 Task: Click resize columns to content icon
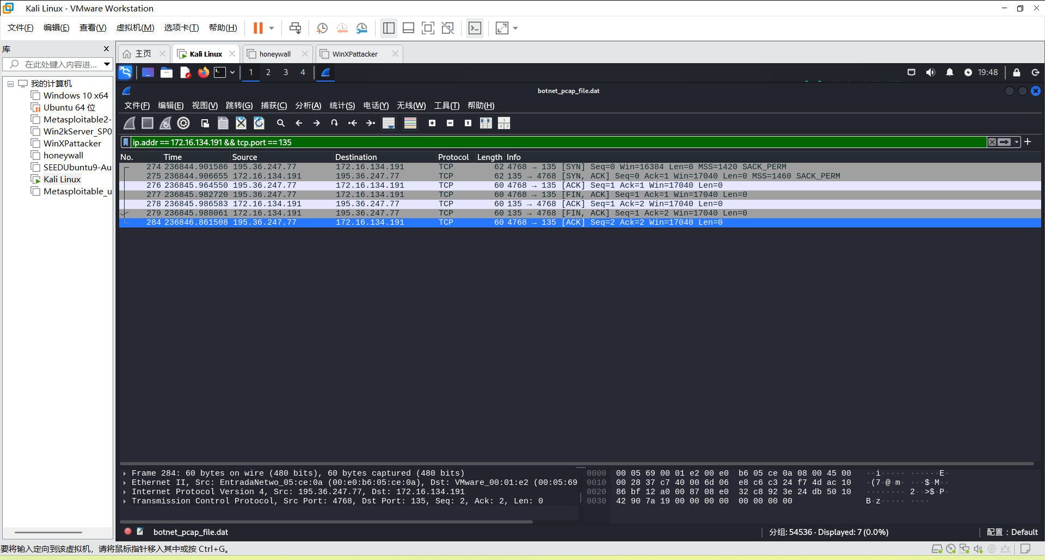click(x=486, y=124)
